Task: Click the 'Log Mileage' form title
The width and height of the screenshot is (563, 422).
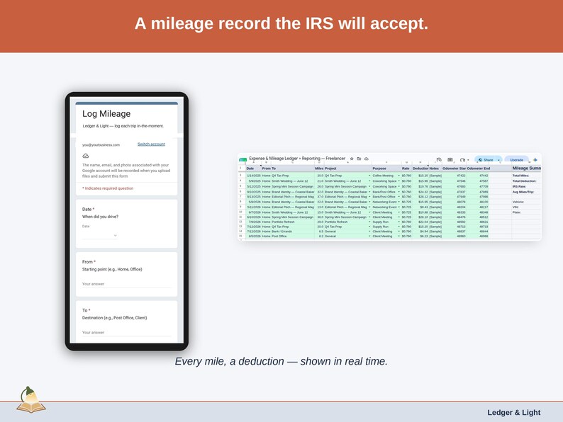Action: (x=106, y=114)
